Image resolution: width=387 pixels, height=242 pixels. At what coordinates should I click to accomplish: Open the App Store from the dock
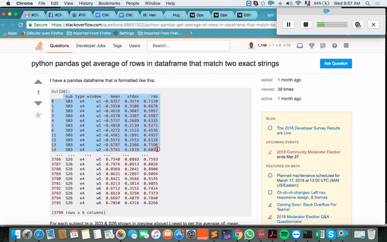(x=179, y=234)
